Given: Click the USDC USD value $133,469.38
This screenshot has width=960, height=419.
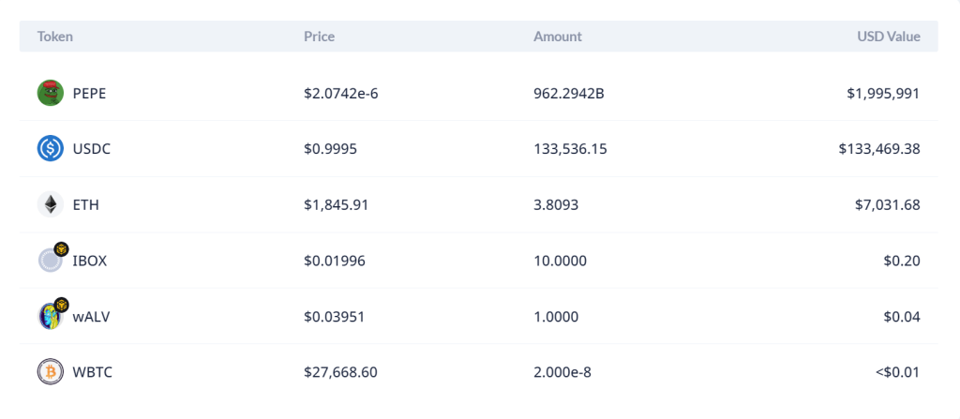Looking at the screenshot, I should click(x=879, y=148).
